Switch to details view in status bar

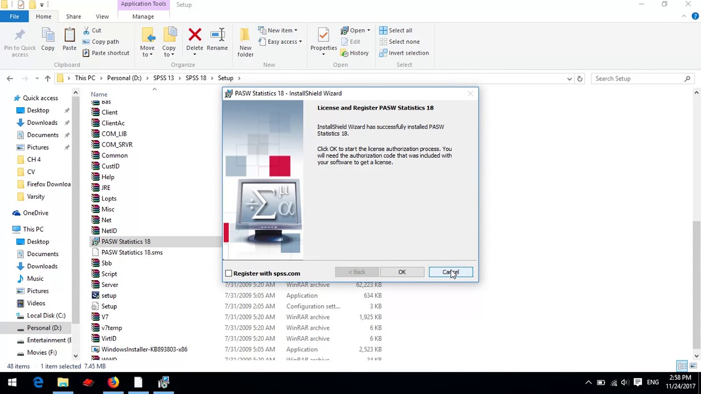(x=682, y=366)
